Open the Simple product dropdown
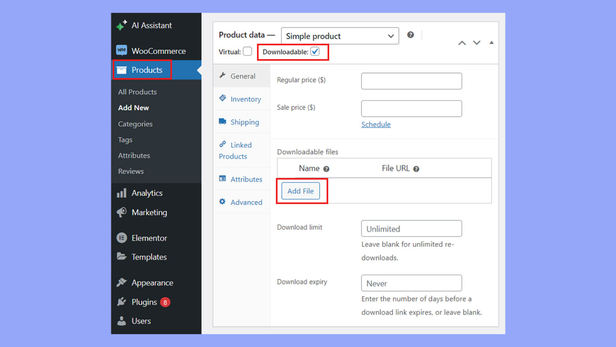 tap(340, 36)
